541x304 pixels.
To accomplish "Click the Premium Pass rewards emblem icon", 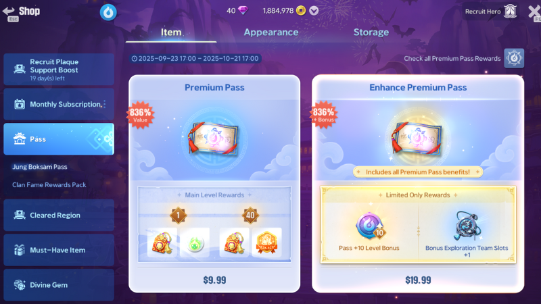I will coord(514,58).
